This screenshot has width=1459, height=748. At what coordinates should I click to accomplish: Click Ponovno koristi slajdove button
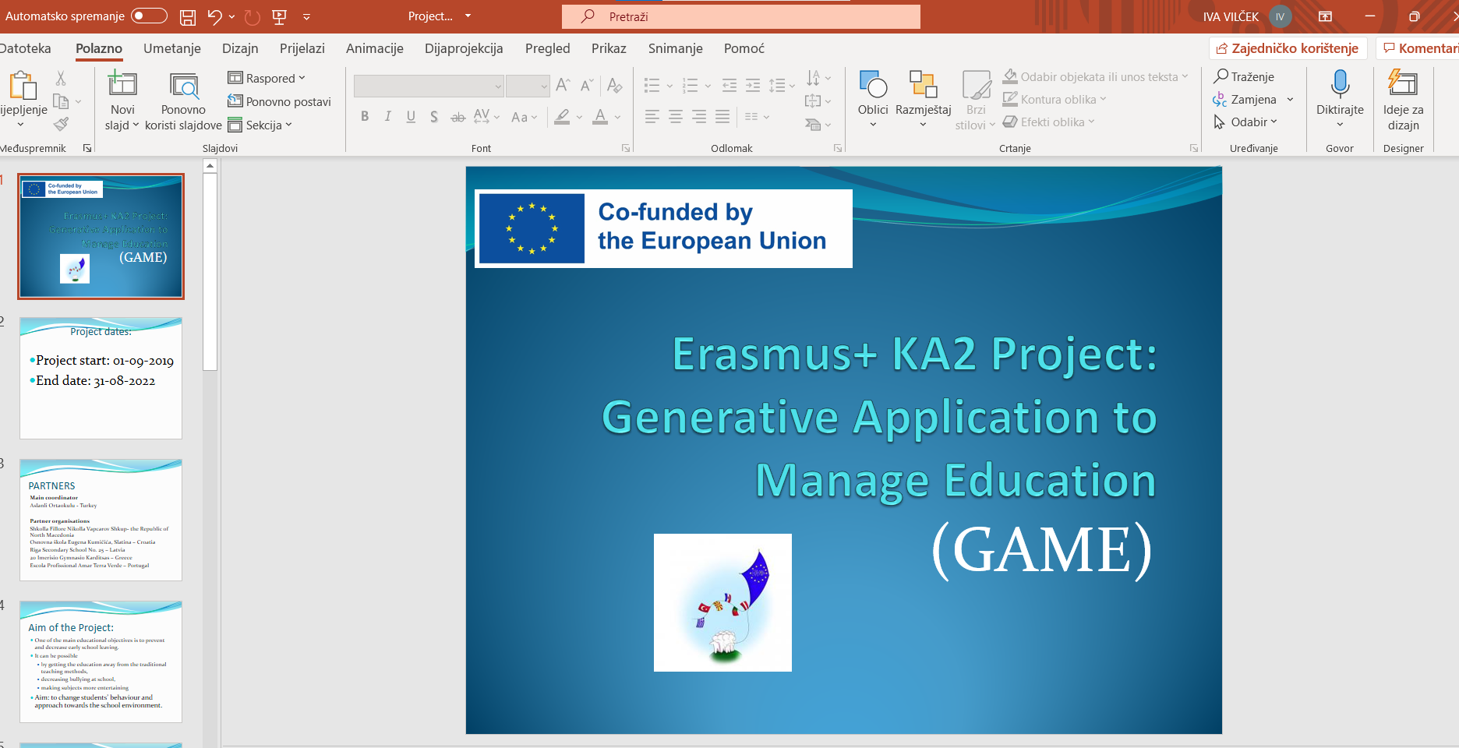click(x=183, y=101)
